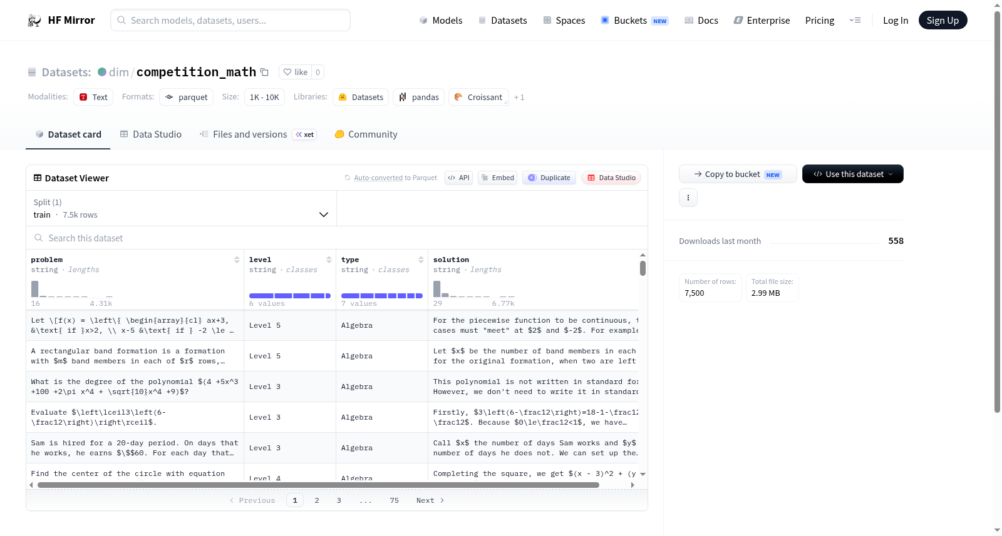Open the API button in Dataset Viewer
The image size is (1002, 536).
(x=458, y=178)
